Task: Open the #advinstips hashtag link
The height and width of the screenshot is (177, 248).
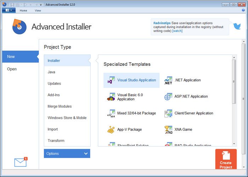Action: coord(162,23)
